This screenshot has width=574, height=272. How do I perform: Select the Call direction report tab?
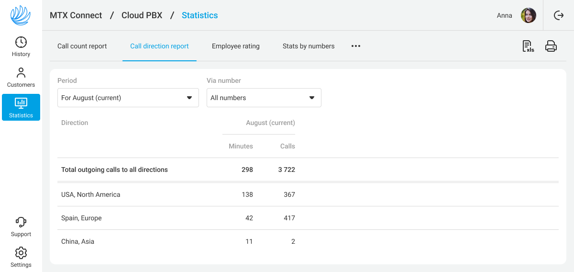[x=159, y=46]
